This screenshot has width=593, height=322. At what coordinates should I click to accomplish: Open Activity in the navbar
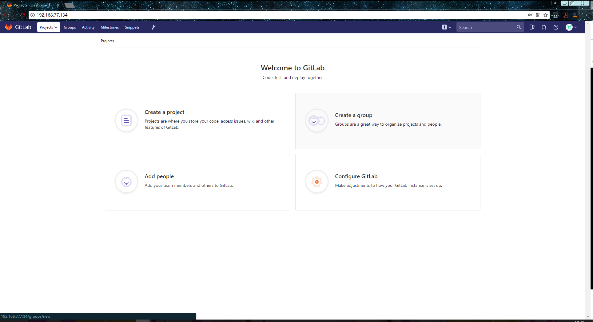(x=88, y=27)
